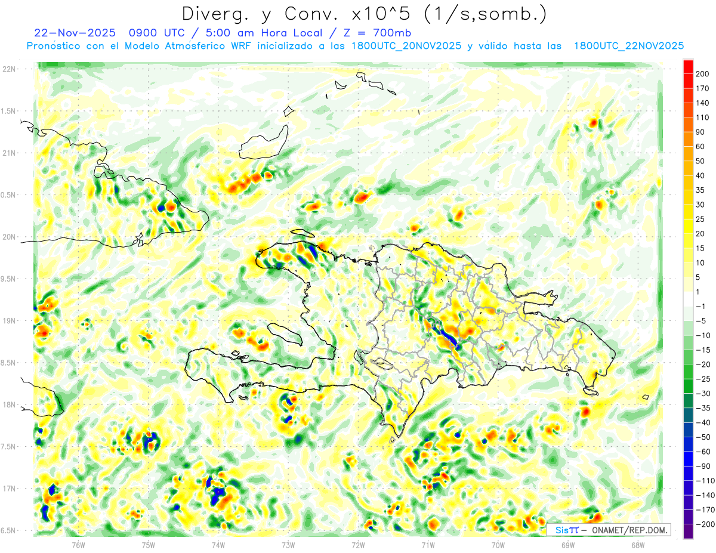Click the '69W' longitude label
This screenshot has height=553, width=716.
coord(568,545)
